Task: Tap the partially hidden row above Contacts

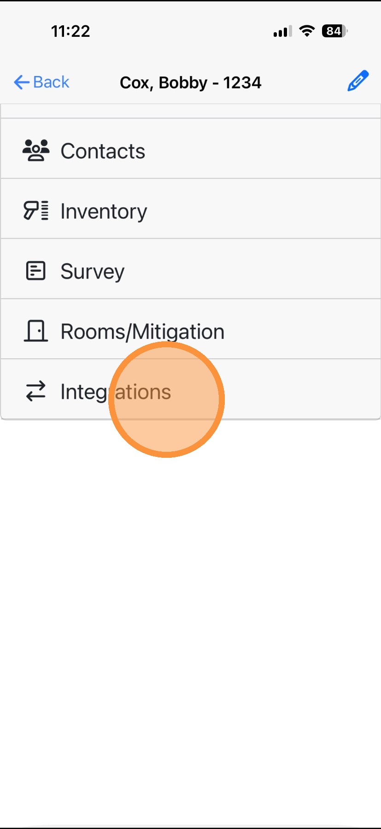Action: (x=190, y=111)
